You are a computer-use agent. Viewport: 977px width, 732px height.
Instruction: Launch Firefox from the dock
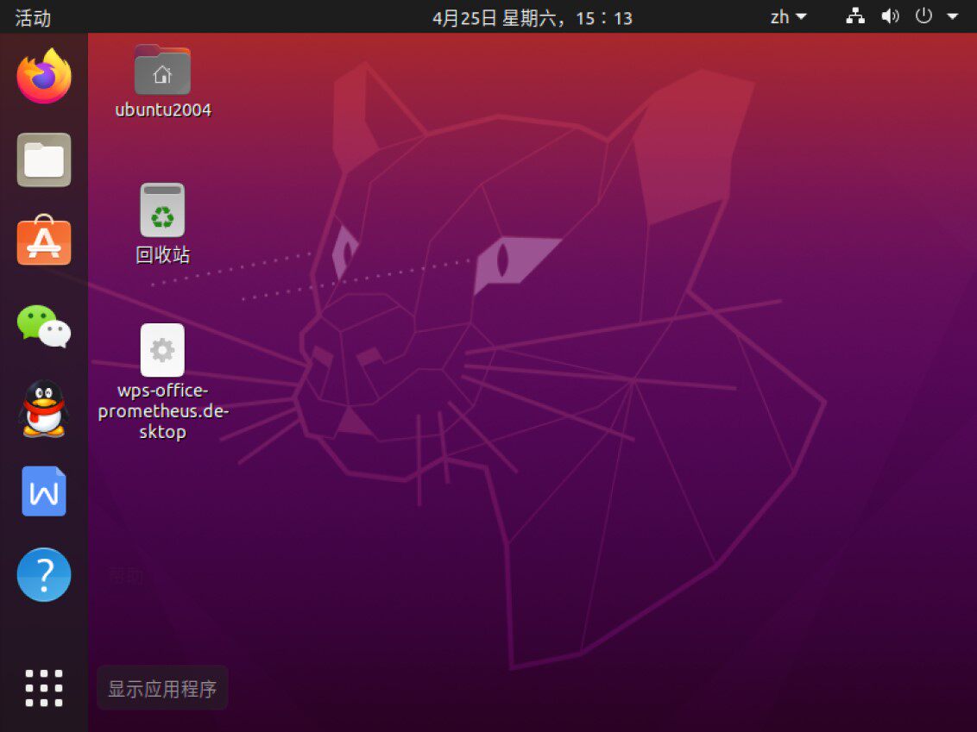(44, 77)
